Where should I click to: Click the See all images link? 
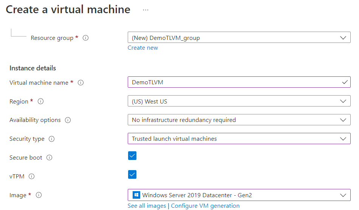(147, 205)
